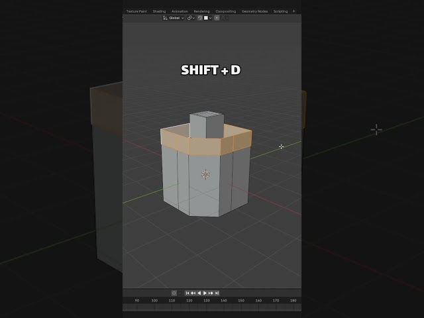Click frame 150 on the timeline

click(x=241, y=300)
